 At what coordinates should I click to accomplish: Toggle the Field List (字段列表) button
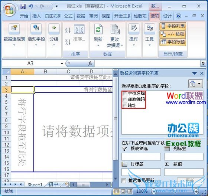coord(173,26)
